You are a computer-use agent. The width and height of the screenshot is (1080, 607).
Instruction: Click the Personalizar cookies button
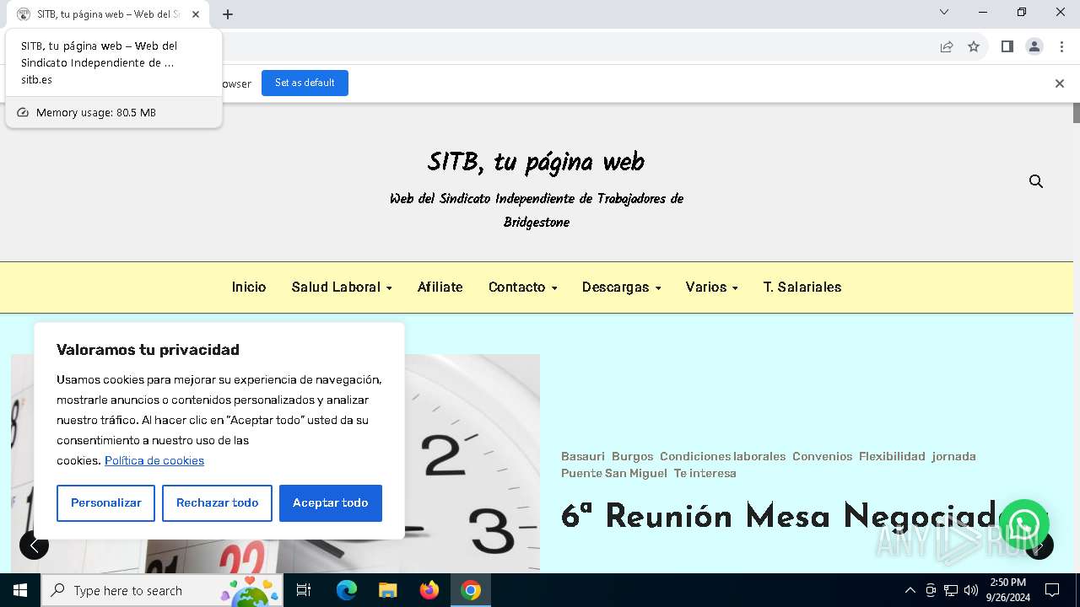pos(105,502)
